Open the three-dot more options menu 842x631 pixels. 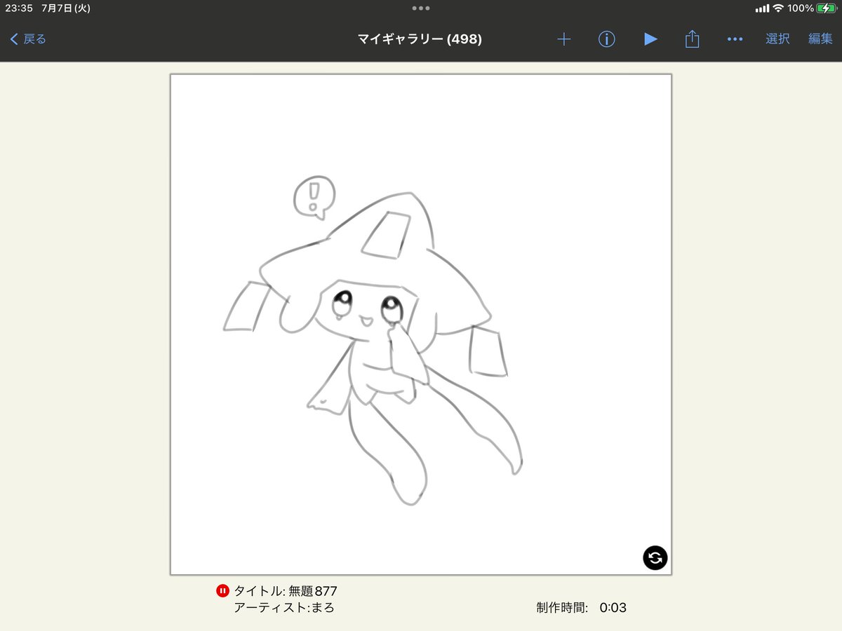point(735,39)
